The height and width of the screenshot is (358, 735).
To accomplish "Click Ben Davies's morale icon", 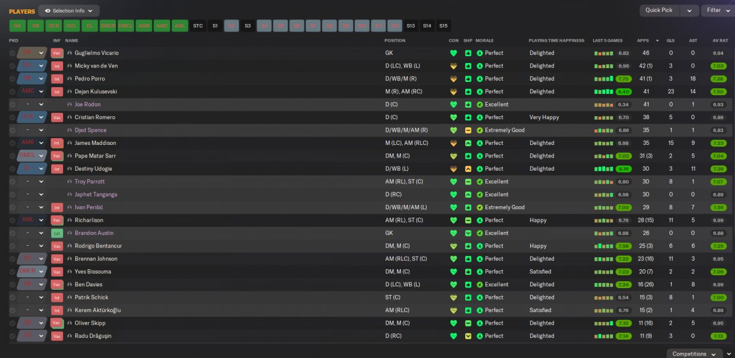I will coord(480,285).
